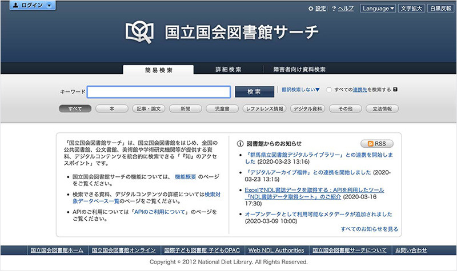This screenshot has height=271, width=457.
Task: Open 国立国会図書館サーチについて footer link
Action: pyautogui.click(x=350, y=250)
